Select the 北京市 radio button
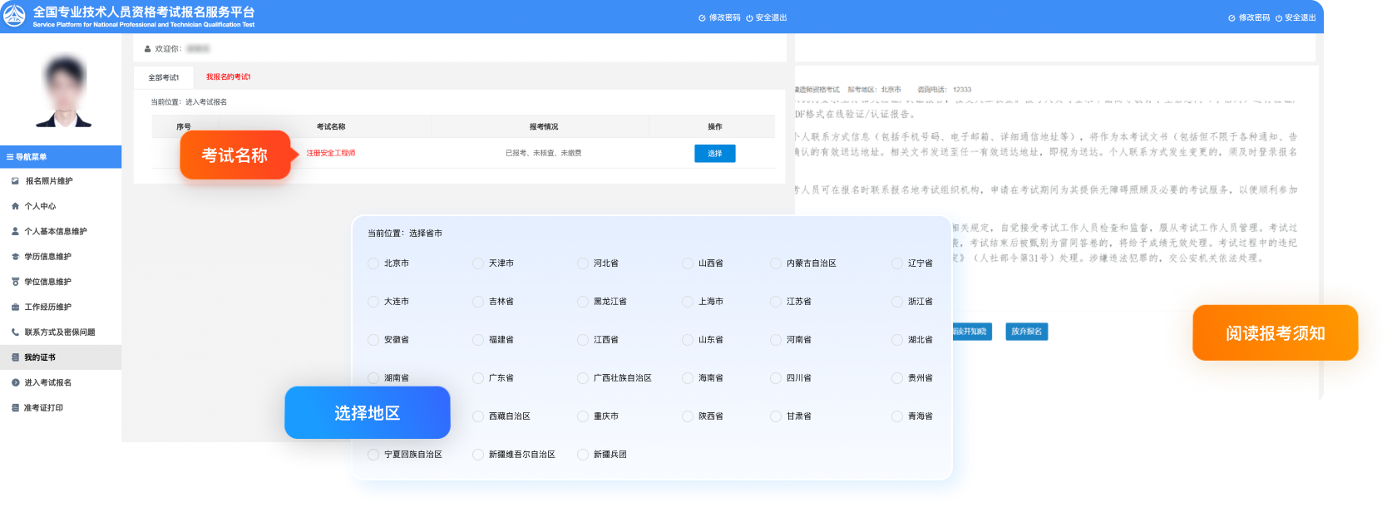Viewport: 1392px width, 507px height. [373, 263]
